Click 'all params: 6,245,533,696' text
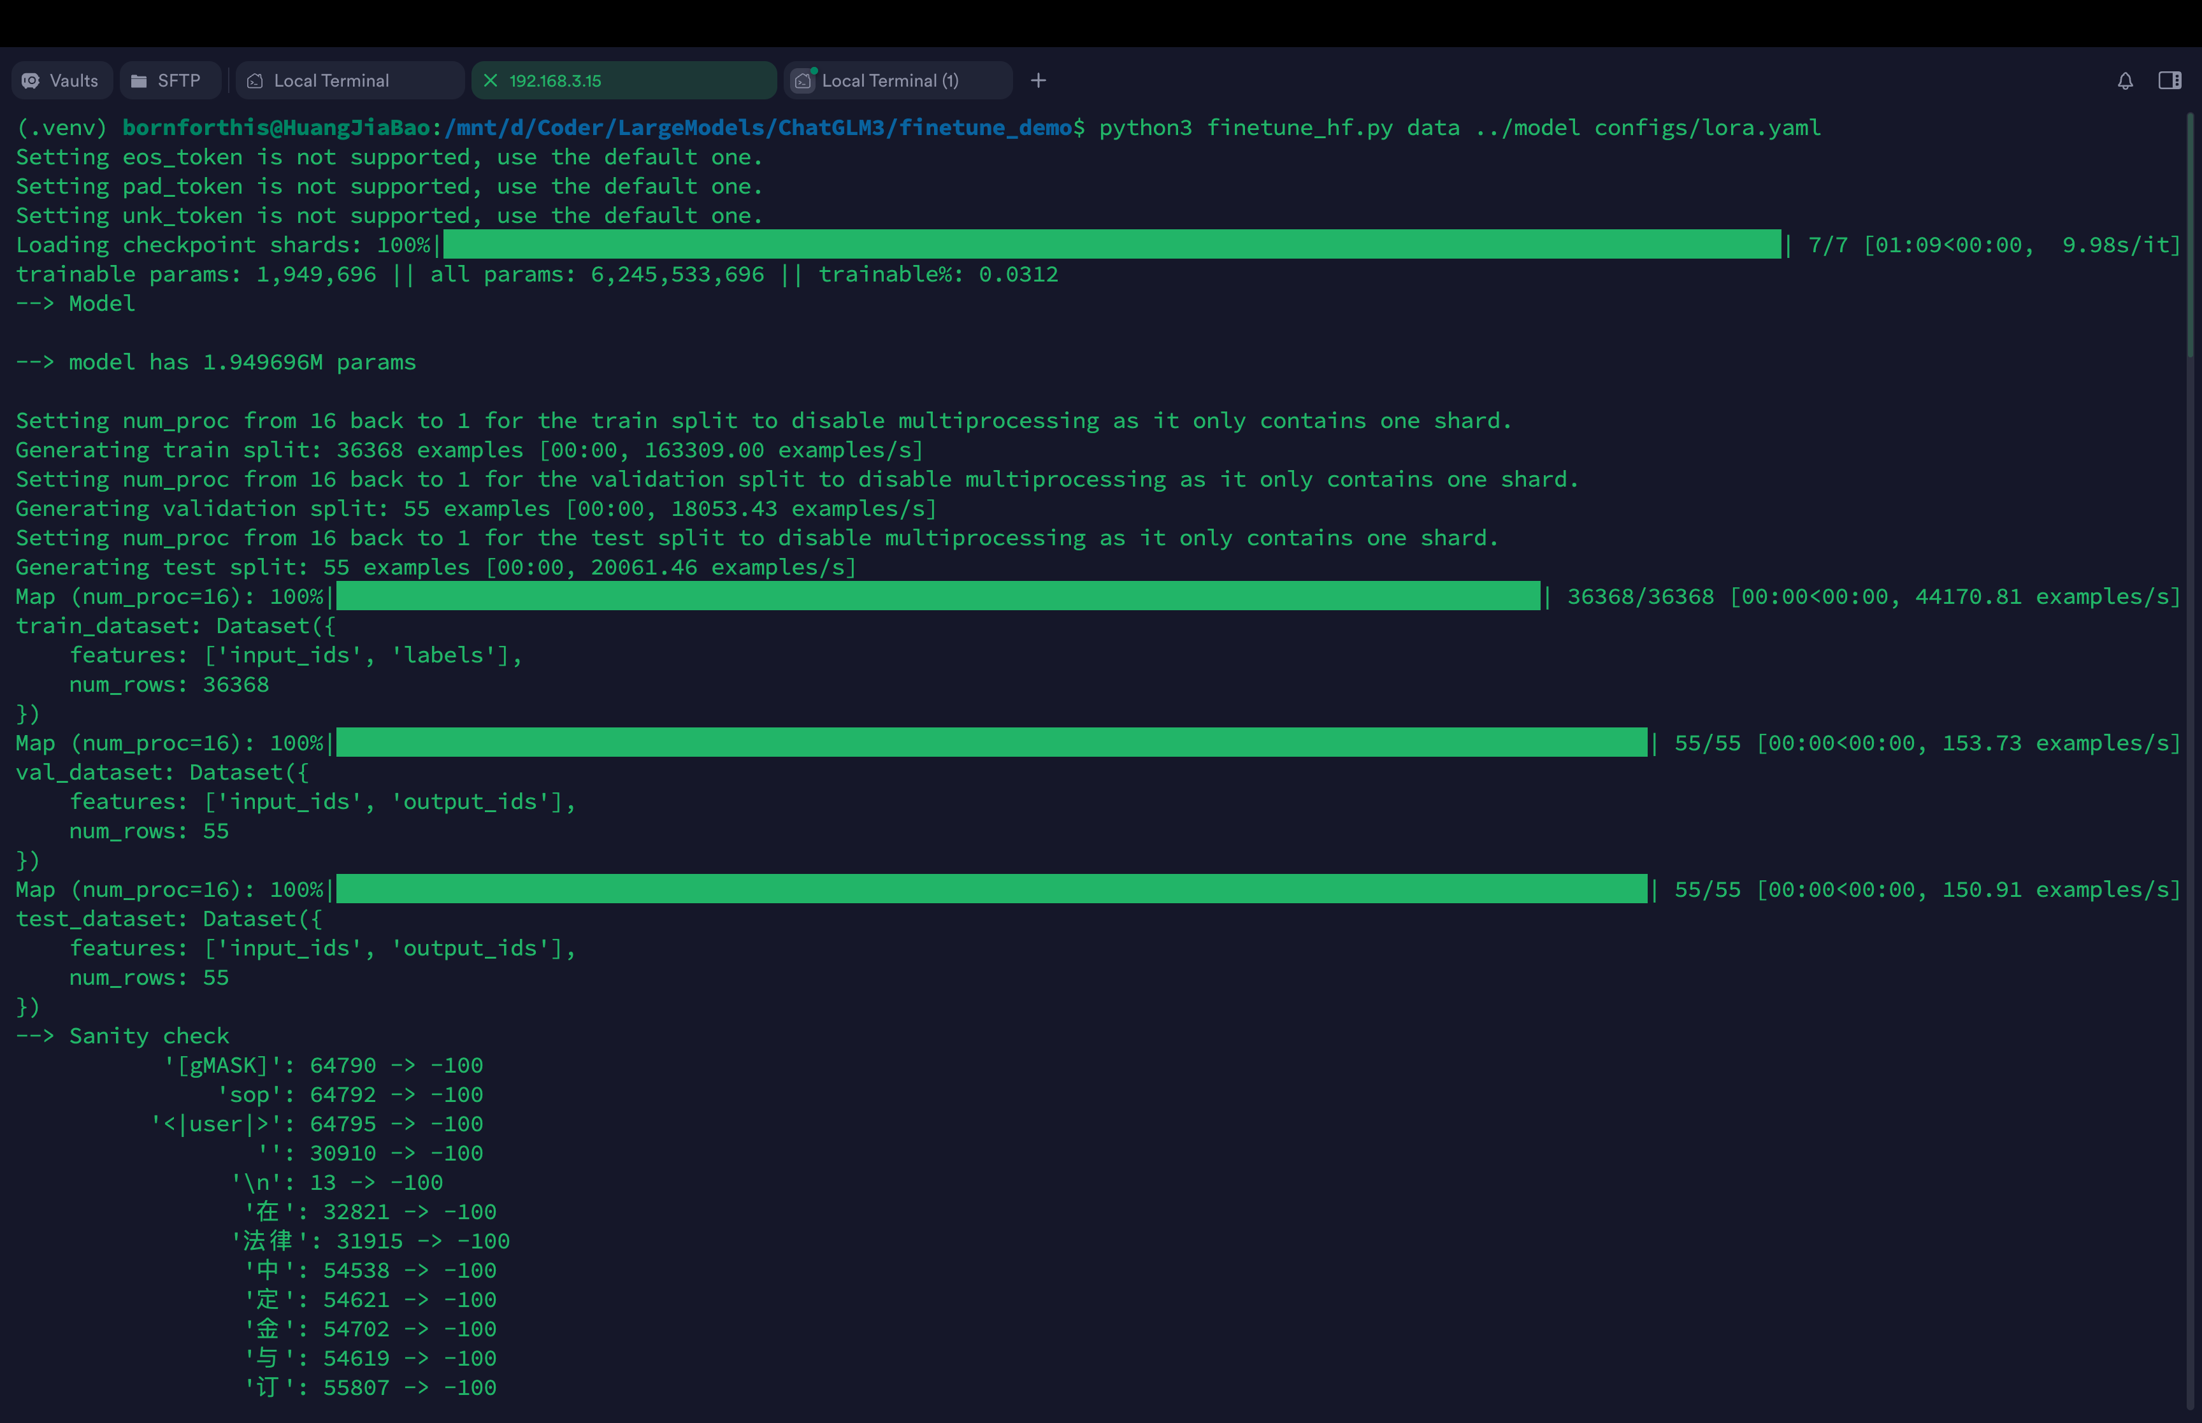Viewport: 2202px width, 1423px height. (x=597, y=275)
